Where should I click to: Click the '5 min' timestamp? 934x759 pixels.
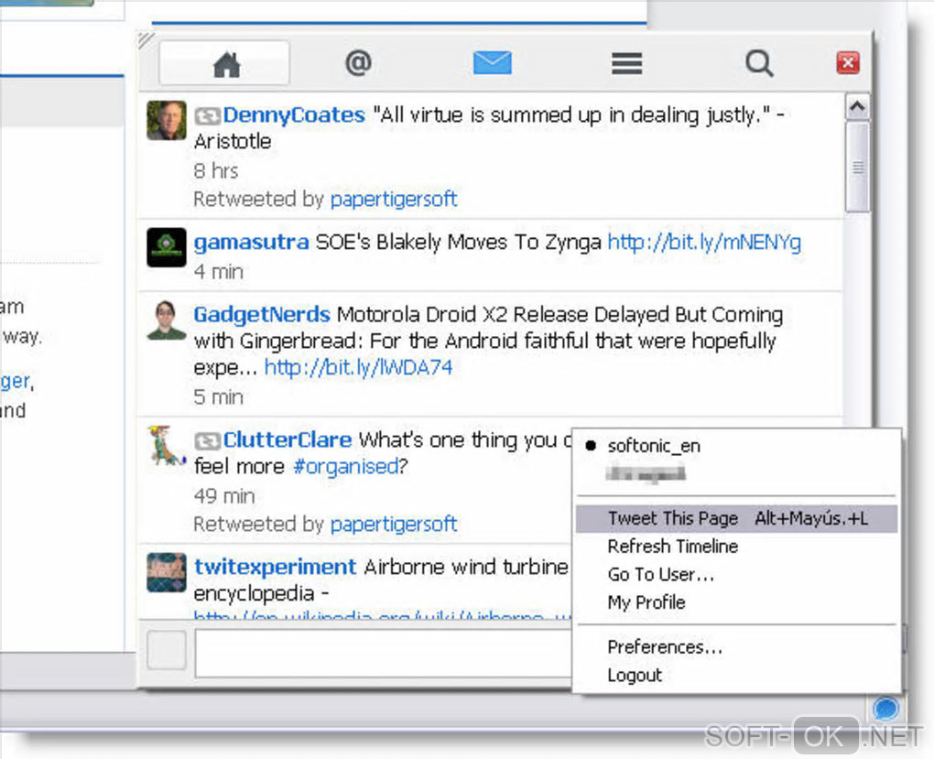point(219,397)
